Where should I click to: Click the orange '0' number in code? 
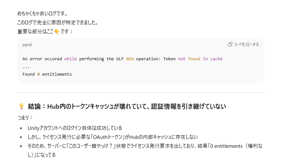click(39, 74)
